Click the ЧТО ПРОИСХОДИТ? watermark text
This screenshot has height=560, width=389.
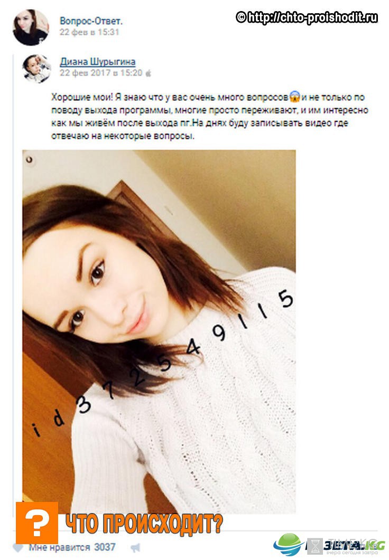[x=144, y=524]
